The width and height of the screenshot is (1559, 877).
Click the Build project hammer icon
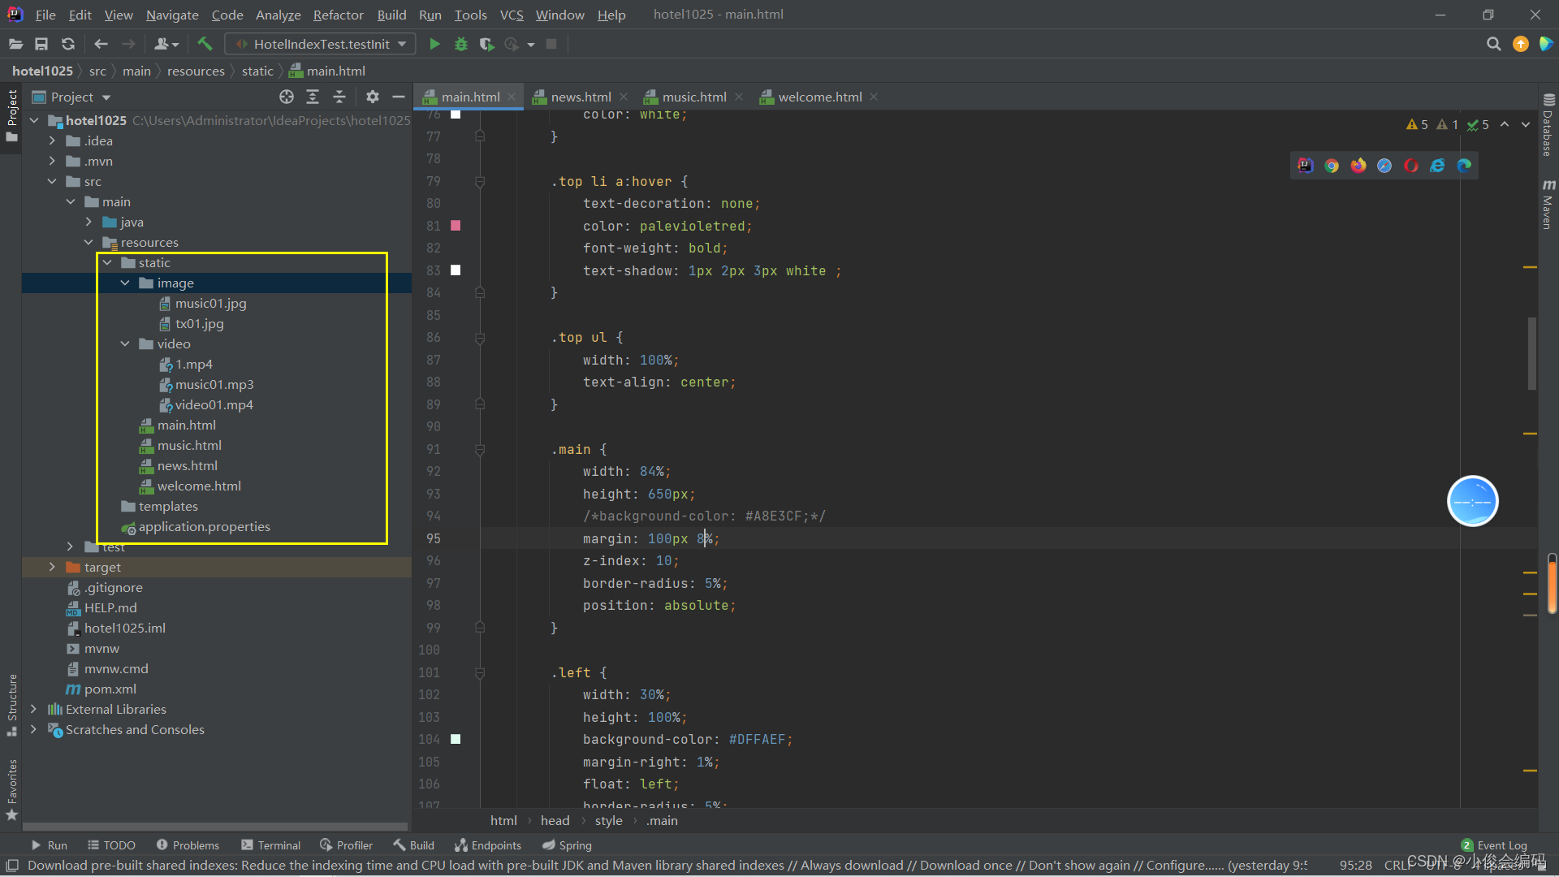coord(205,44)
